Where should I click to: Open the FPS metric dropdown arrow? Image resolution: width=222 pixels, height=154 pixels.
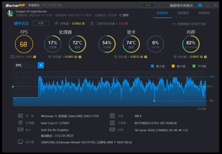pyautogui.click(x=41, y=65)
